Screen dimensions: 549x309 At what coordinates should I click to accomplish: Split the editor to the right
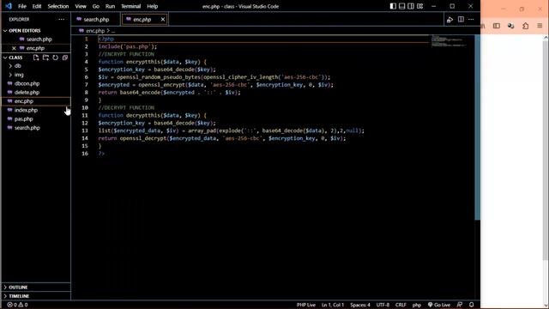tap(461, 20)
